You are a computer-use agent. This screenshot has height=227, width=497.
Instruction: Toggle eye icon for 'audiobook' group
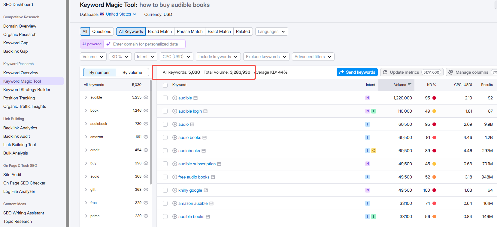click(146, 124)
